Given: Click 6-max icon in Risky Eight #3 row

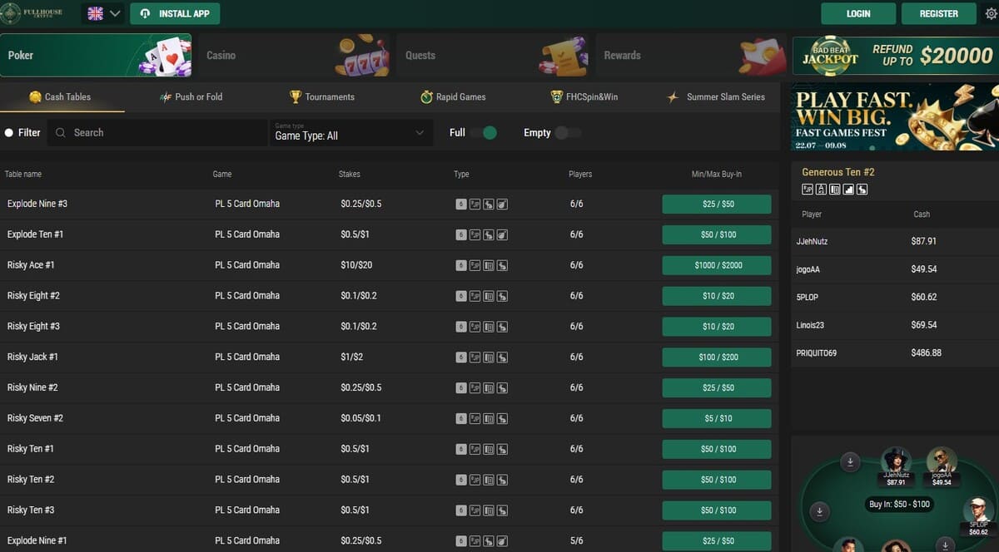Looking at the screenshot, I should (461, 327).
